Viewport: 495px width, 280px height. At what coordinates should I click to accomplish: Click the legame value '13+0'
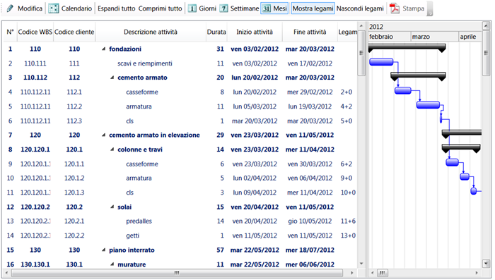coord(348,236)
